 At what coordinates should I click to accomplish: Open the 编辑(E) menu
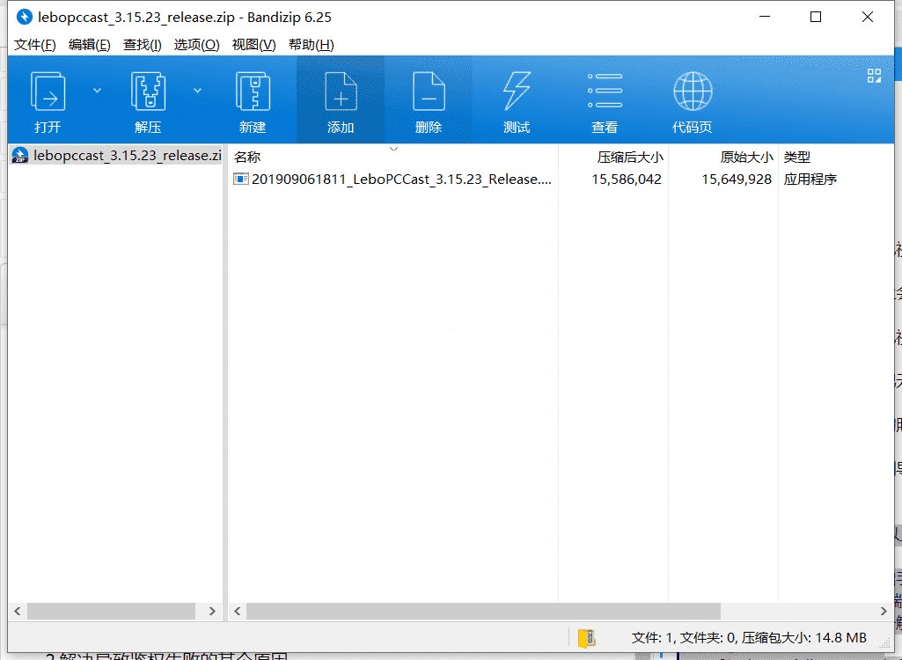89,45
